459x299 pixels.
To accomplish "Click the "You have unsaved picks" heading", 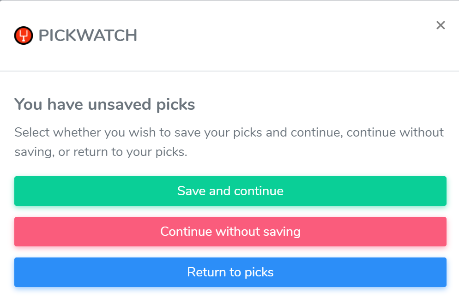I will pyautogui.click(x=105, y=105).
